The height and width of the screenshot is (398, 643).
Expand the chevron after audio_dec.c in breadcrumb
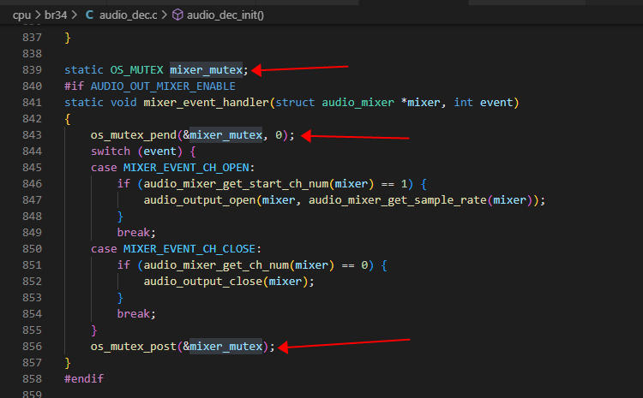164,15
